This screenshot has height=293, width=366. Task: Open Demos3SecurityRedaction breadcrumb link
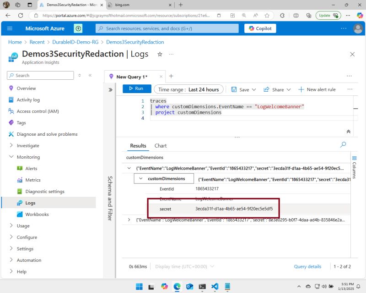pyautogui.click(x=135, y=42)
